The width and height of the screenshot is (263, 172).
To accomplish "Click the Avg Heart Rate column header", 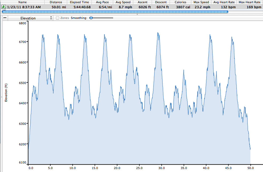I will [x=223, y=2].
